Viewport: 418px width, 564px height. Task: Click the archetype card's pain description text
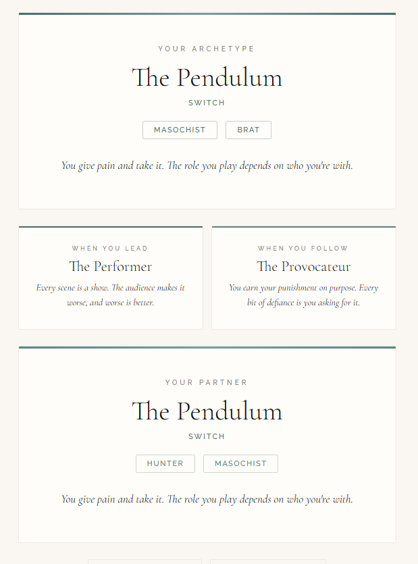207,165
